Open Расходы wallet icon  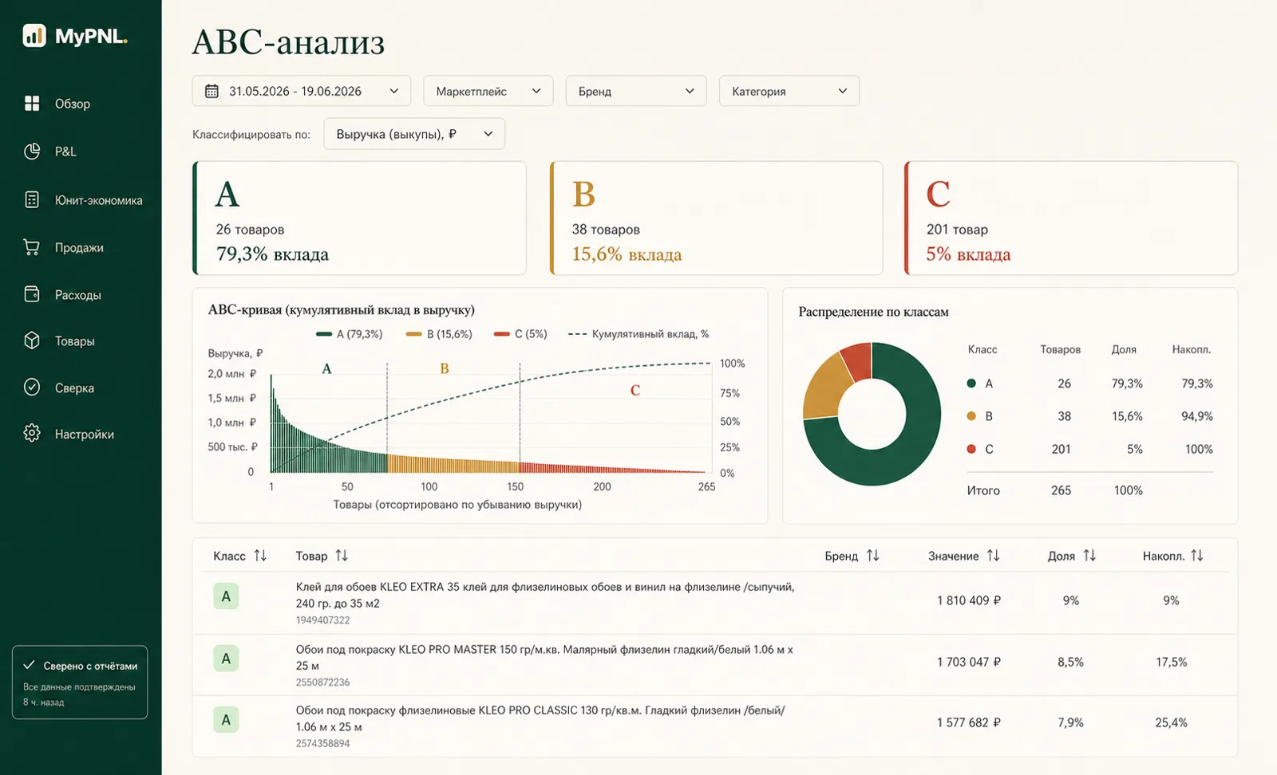click(x=32, y=294)
